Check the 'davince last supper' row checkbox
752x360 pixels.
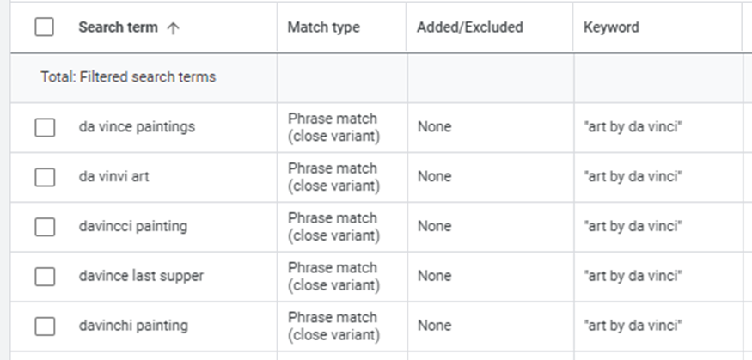coord(45,277)
